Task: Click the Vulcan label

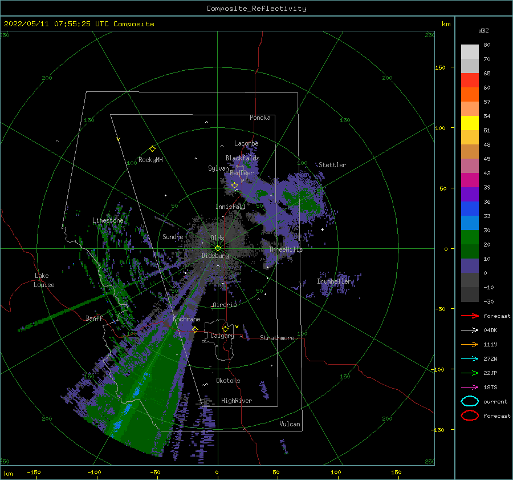Action: click(x=290, y=424)
